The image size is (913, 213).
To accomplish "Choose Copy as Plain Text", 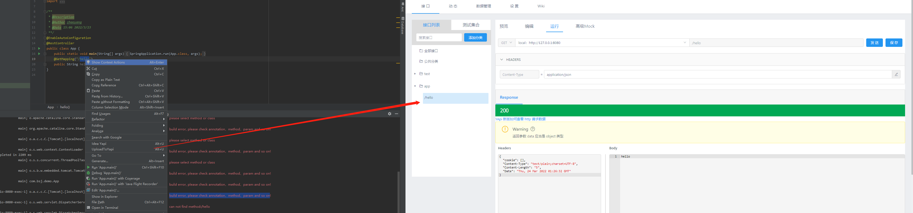I will (x=126, y=80).
